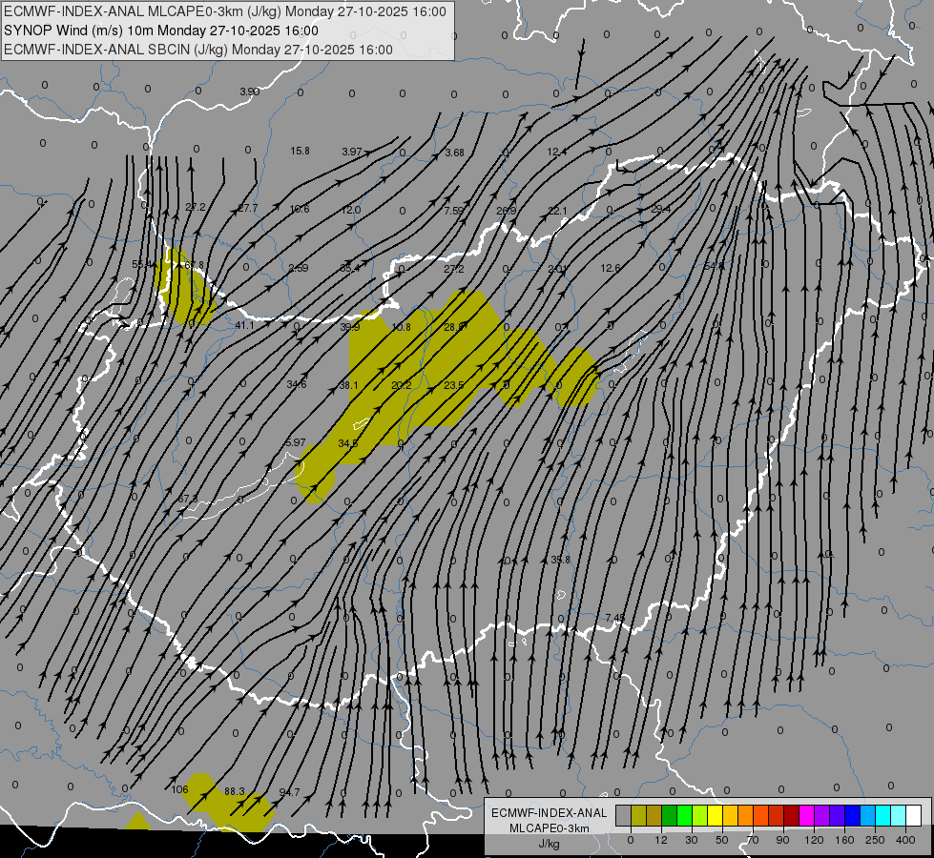This screenshot has height=858, width=934.
Task: Choose the red-orange swatch right of legend 70
Action: pyautogui.click(x=760, y=816)
